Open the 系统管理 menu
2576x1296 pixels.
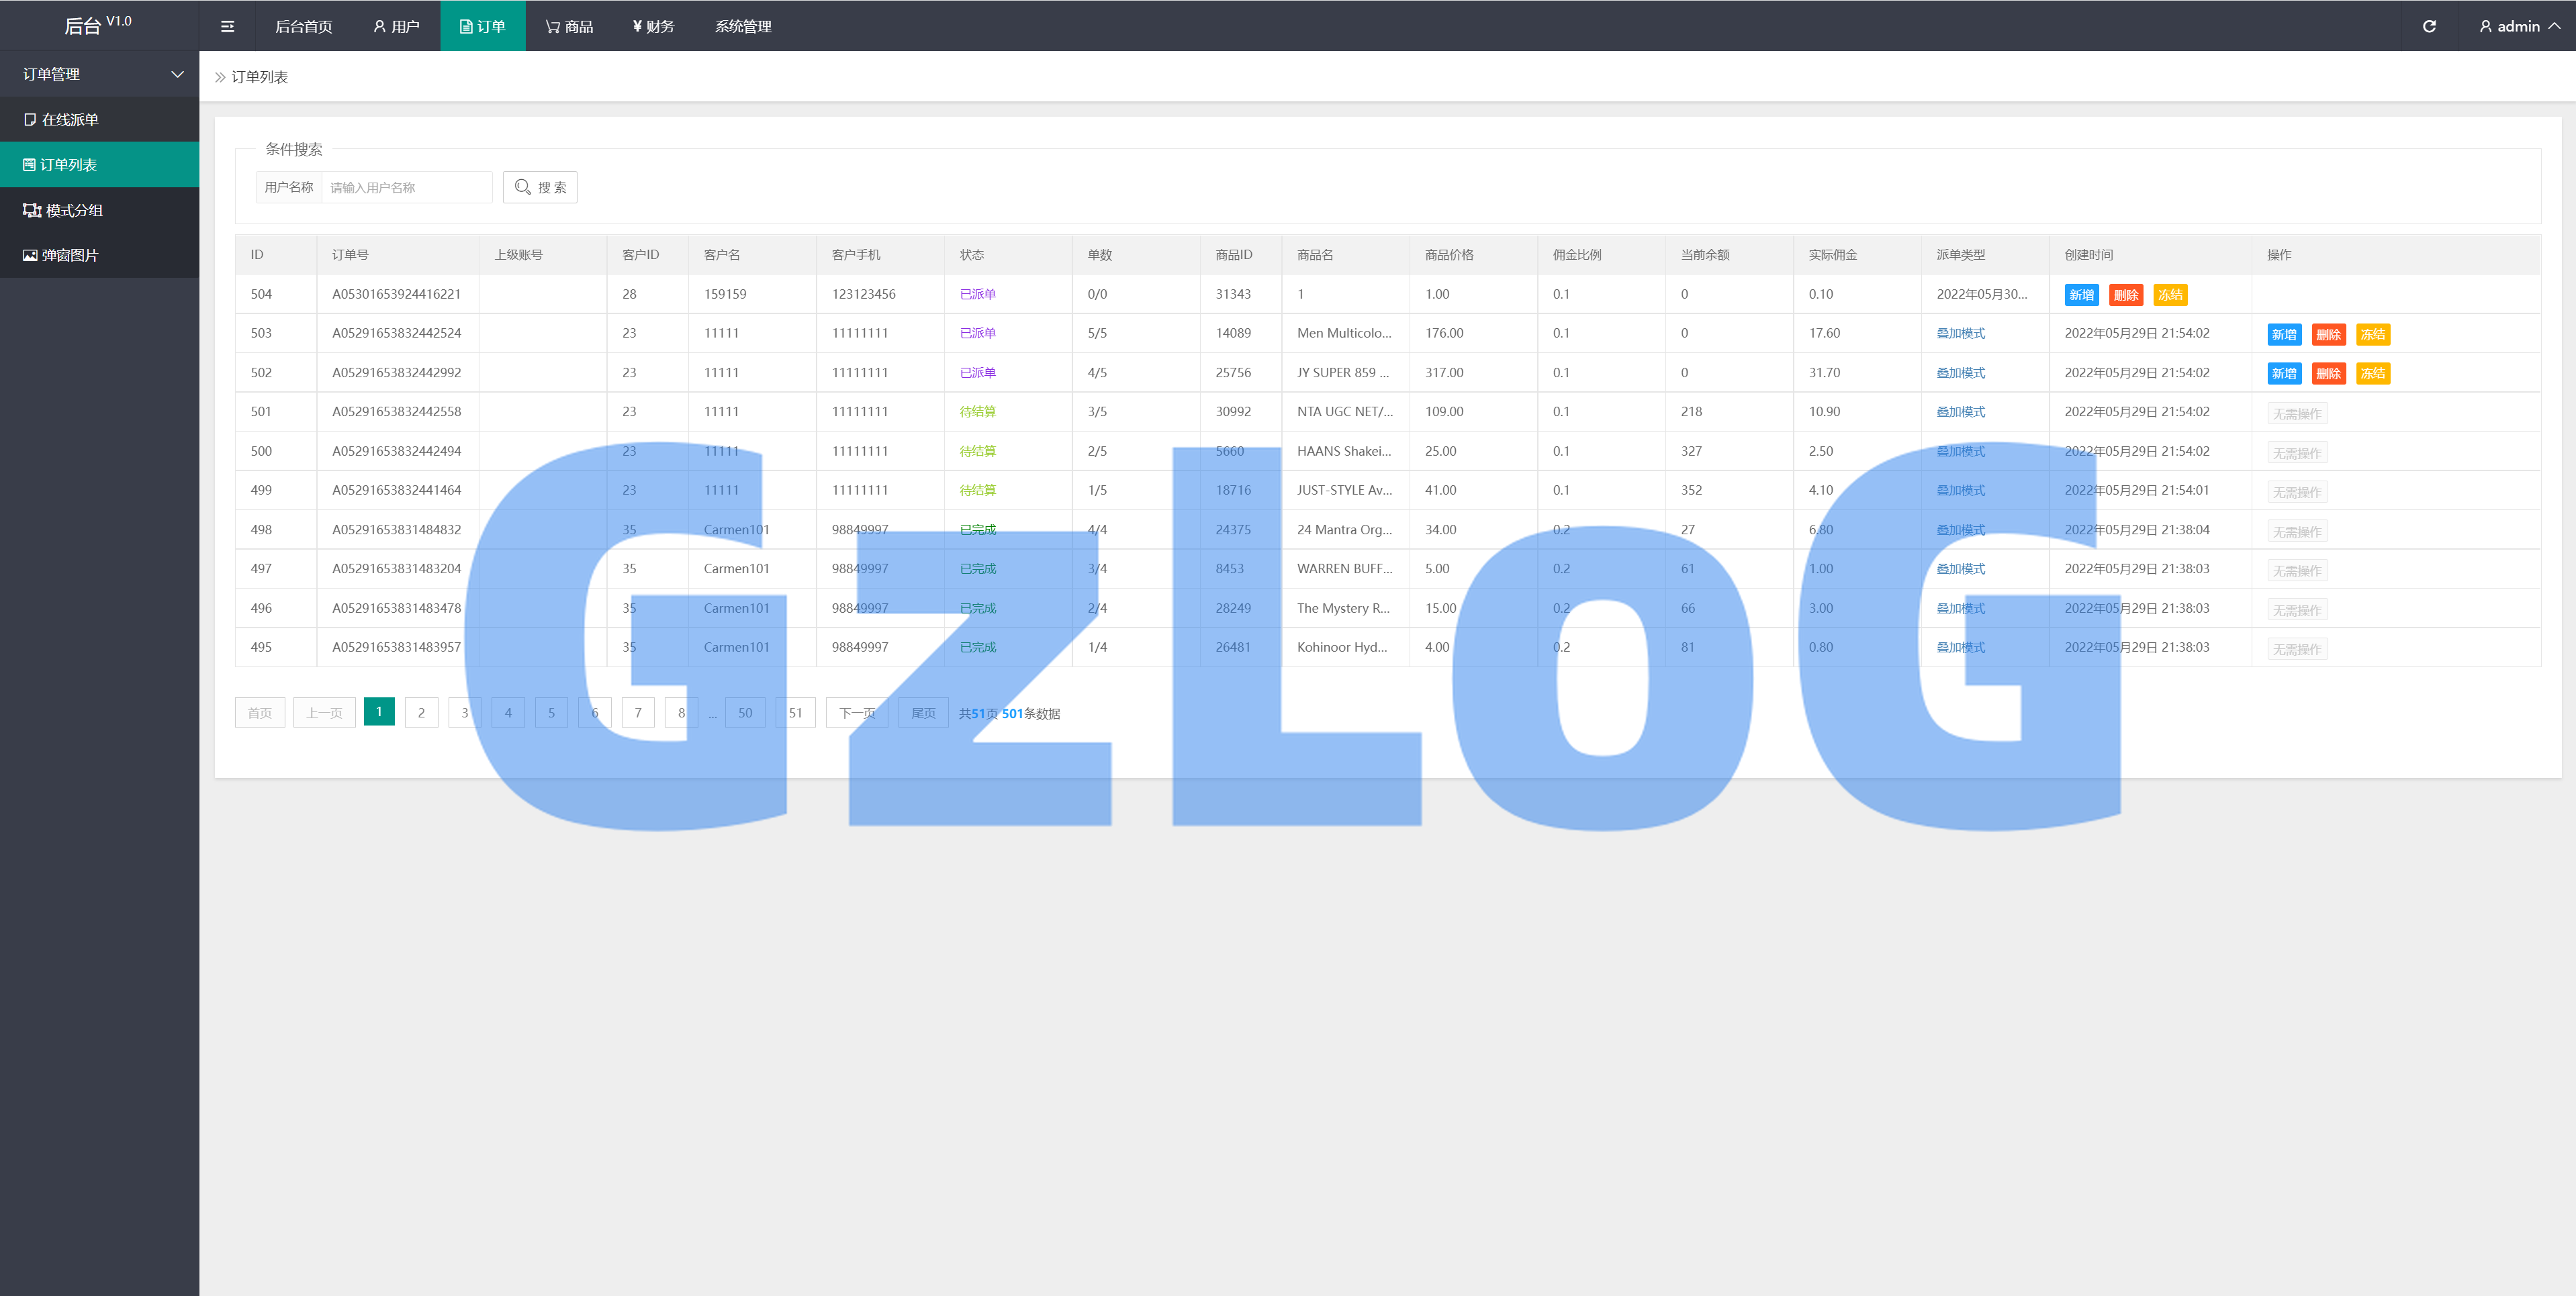[743, 26]
